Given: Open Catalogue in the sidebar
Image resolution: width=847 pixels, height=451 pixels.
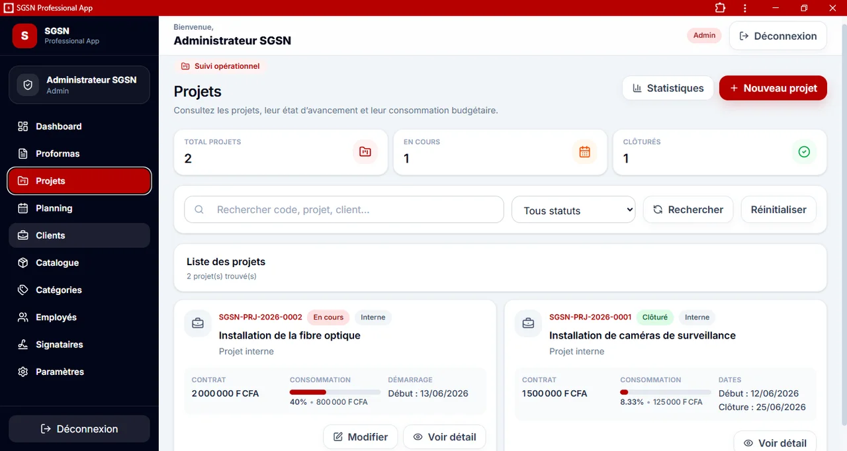Looking at the screenshot, I should click(79, 263).
